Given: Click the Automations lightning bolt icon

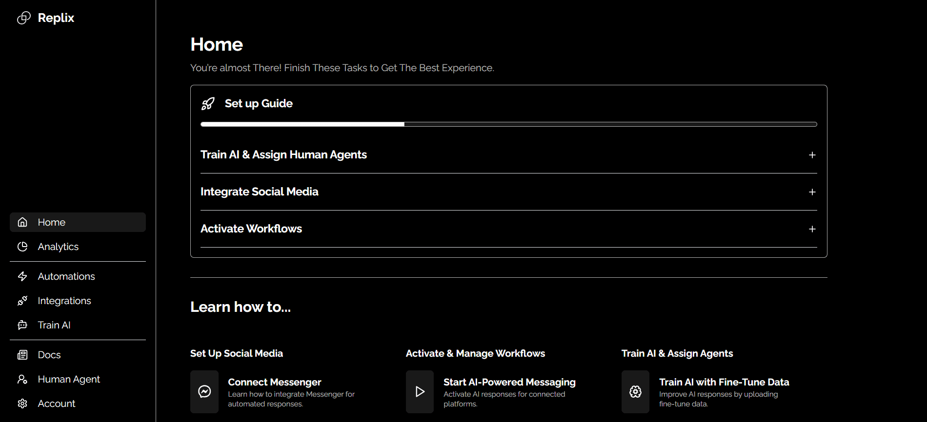Looking at the screenshot, I should [x=22, y=276].
